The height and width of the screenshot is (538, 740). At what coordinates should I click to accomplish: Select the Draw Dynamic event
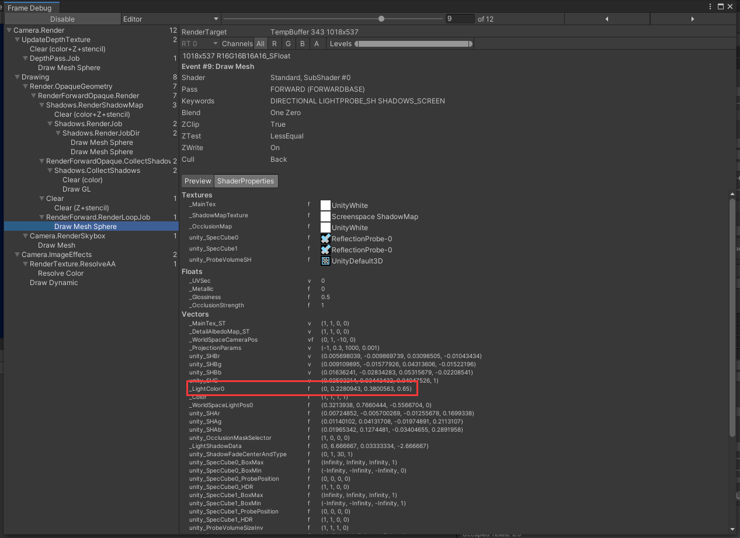(54, 283)
